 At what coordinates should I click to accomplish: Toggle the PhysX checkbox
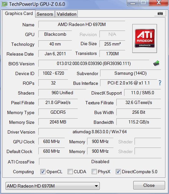tap(94, 172)
